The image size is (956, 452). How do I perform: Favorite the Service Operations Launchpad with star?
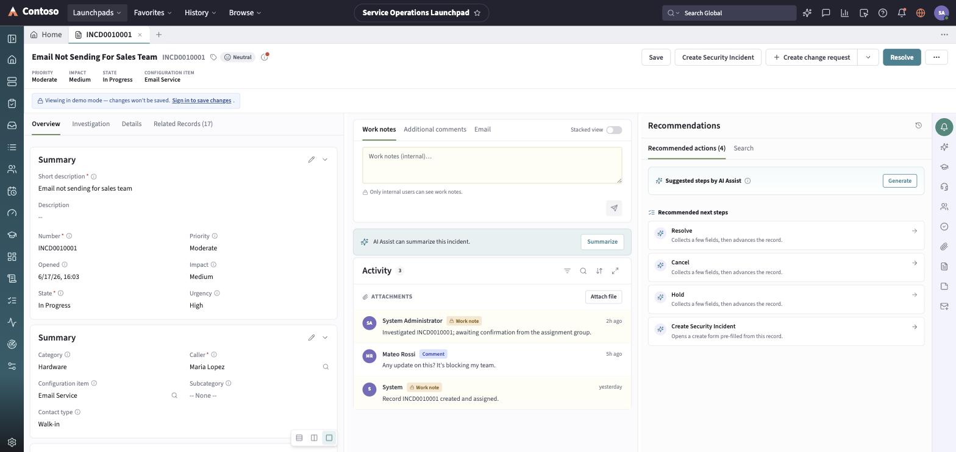(477, 13)
